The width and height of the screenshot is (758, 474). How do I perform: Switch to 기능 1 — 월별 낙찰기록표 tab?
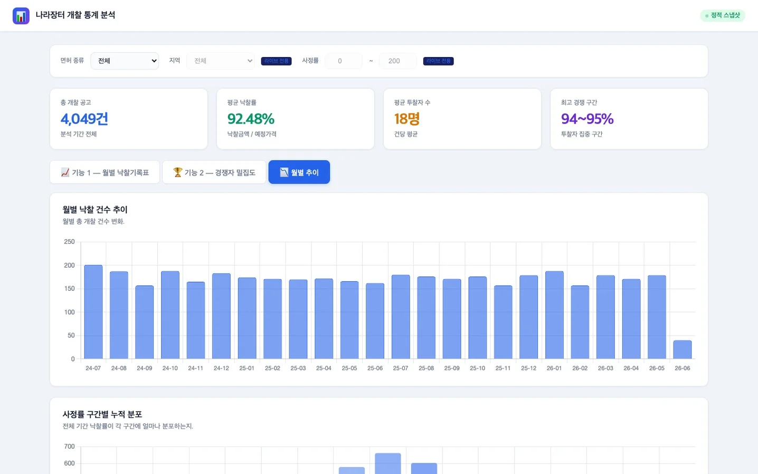tap(105, 172)
